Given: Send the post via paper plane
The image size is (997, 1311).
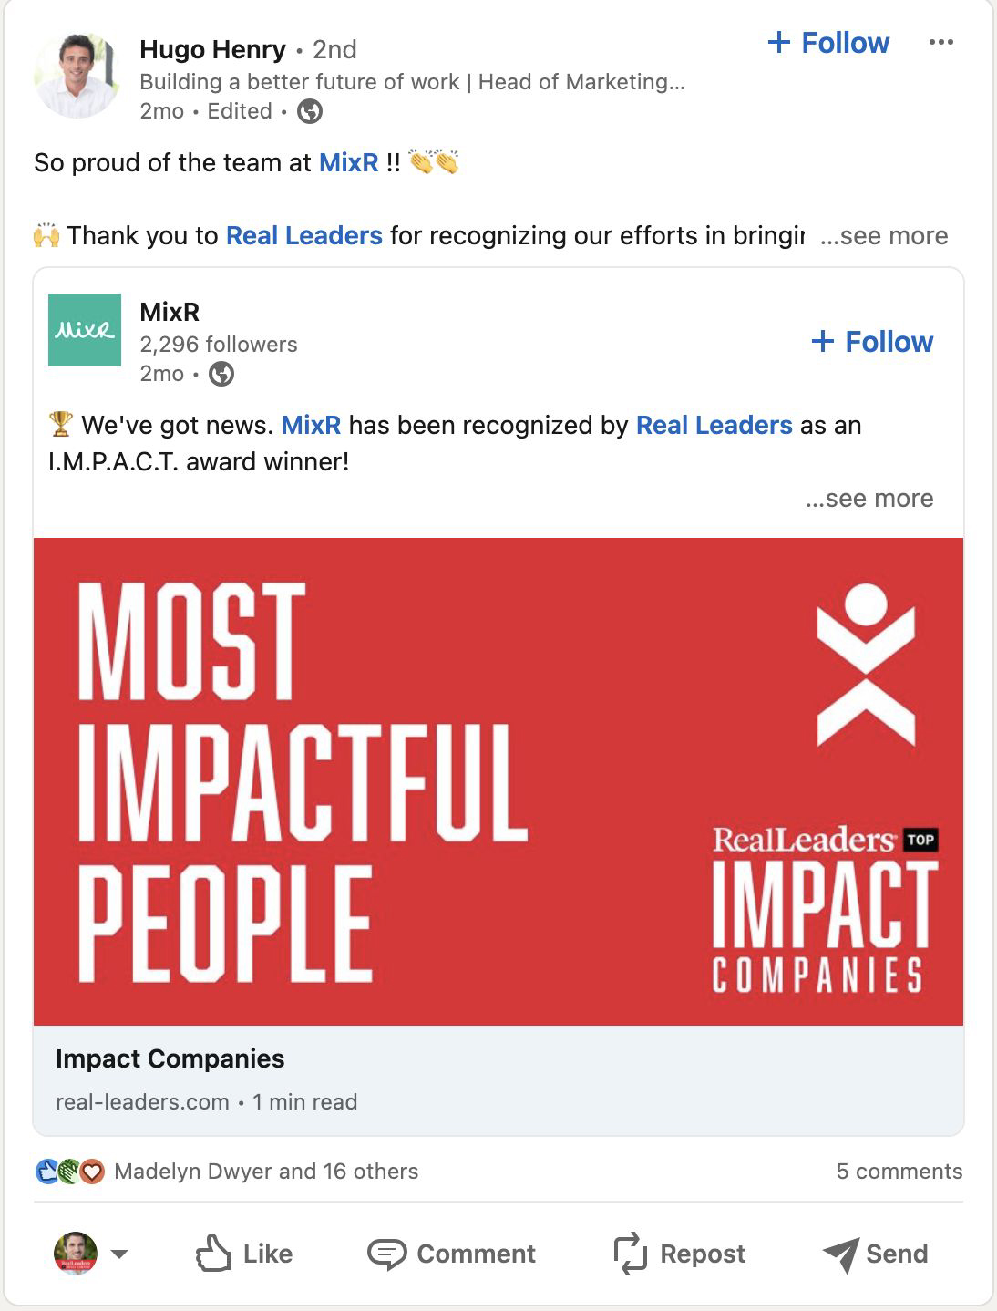Looking at the screenshot, I should [875, 1254].
